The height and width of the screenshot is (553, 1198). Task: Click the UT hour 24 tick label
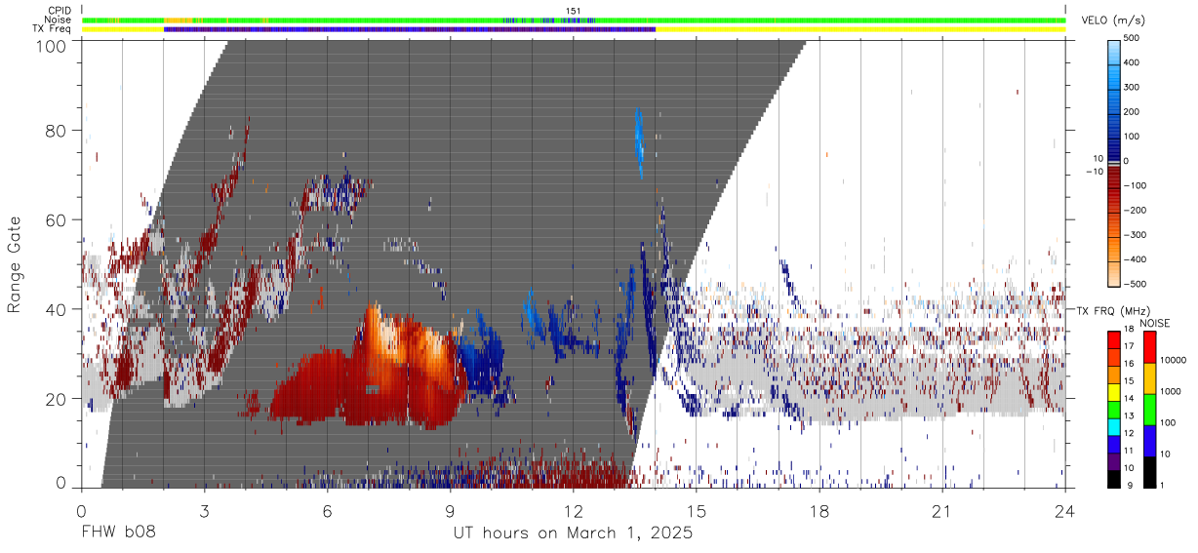tap(1064, 511)
